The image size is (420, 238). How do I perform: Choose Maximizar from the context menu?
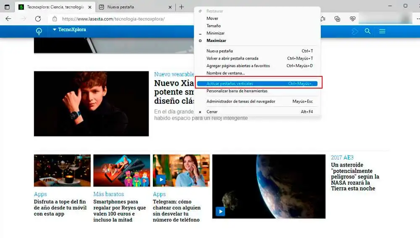click(x=216, y=41)
